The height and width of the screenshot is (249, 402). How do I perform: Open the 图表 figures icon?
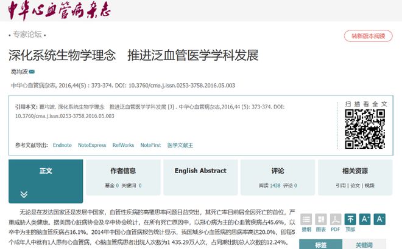pyautogui.click(x=321, y=219)
